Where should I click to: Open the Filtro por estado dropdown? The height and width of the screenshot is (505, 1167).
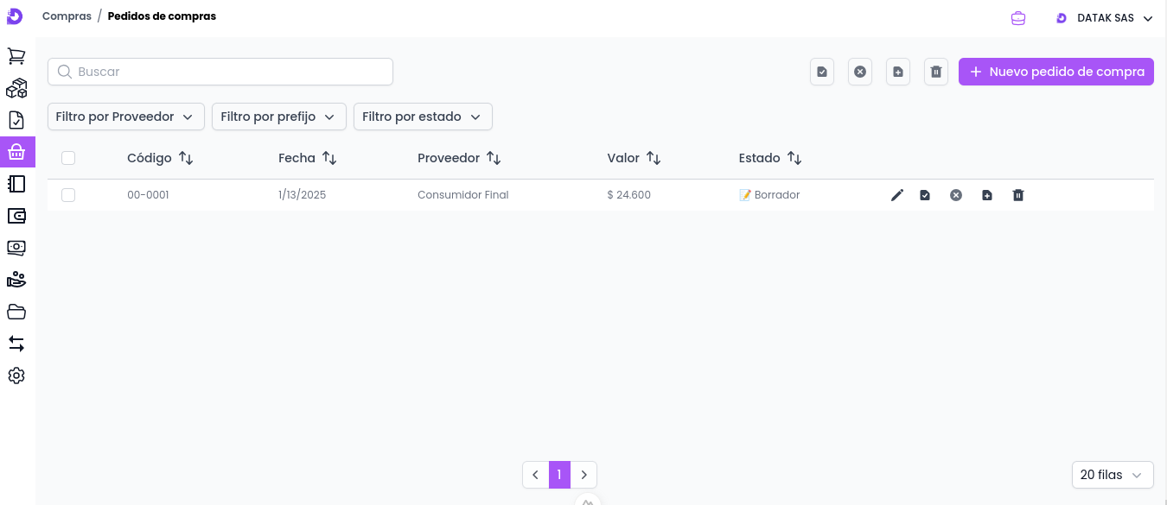pyautogui.click(x=423, y=117)
